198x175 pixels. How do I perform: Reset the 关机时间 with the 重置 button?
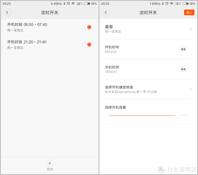183,69
